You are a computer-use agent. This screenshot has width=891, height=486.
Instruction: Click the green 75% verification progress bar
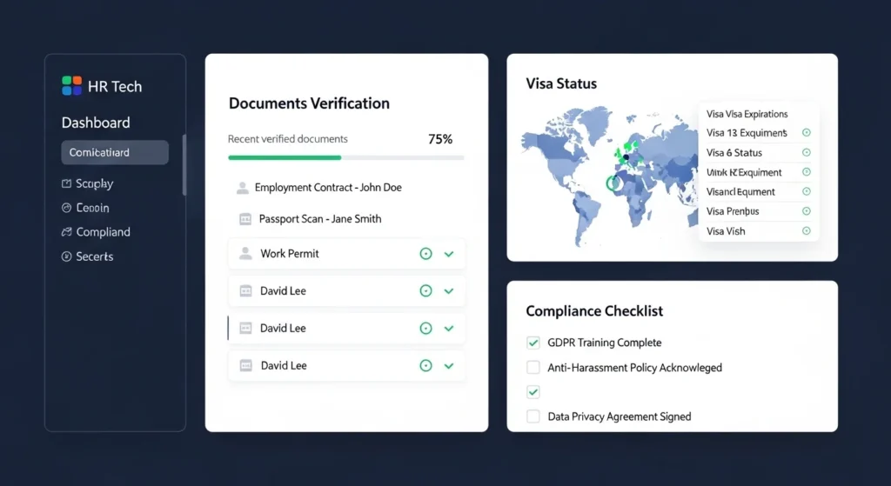click(285, 158)
